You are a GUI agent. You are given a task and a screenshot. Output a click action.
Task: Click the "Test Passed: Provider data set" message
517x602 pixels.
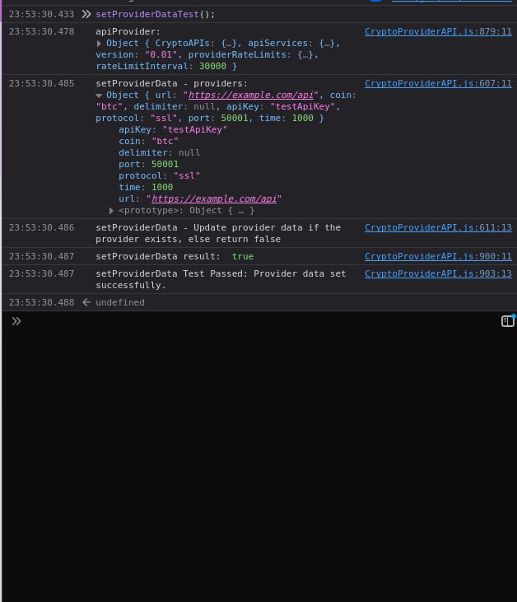click(x=221, y=279)
